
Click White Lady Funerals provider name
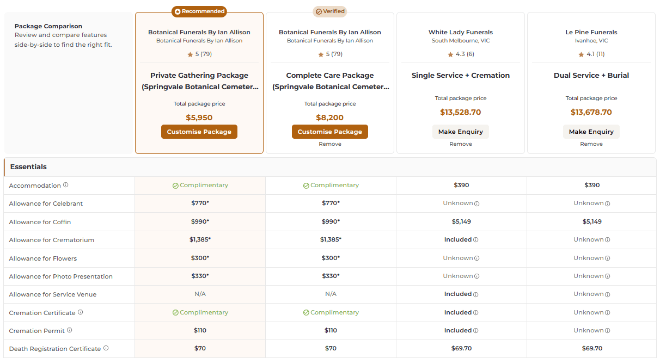(461, 32)
